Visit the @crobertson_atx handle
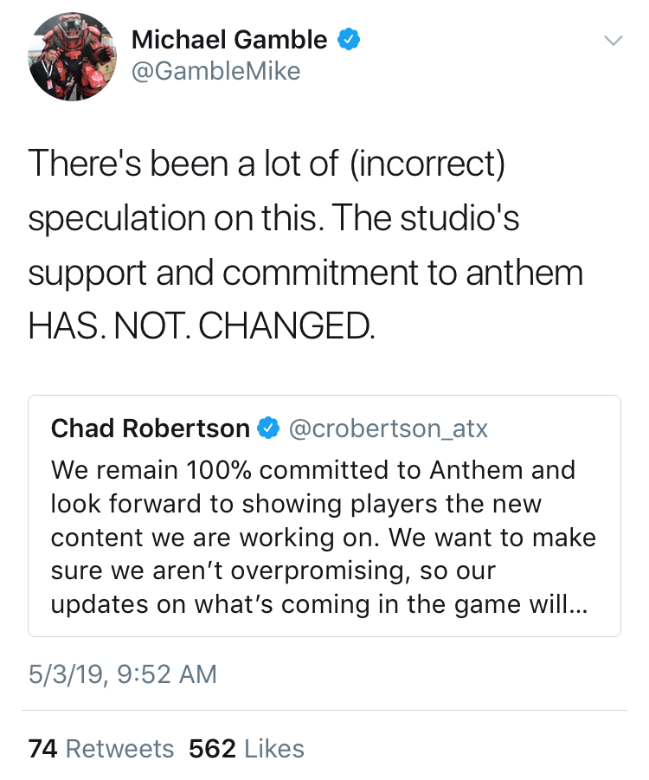Screen dimensions: 649x780 click(x=388, y=429)
